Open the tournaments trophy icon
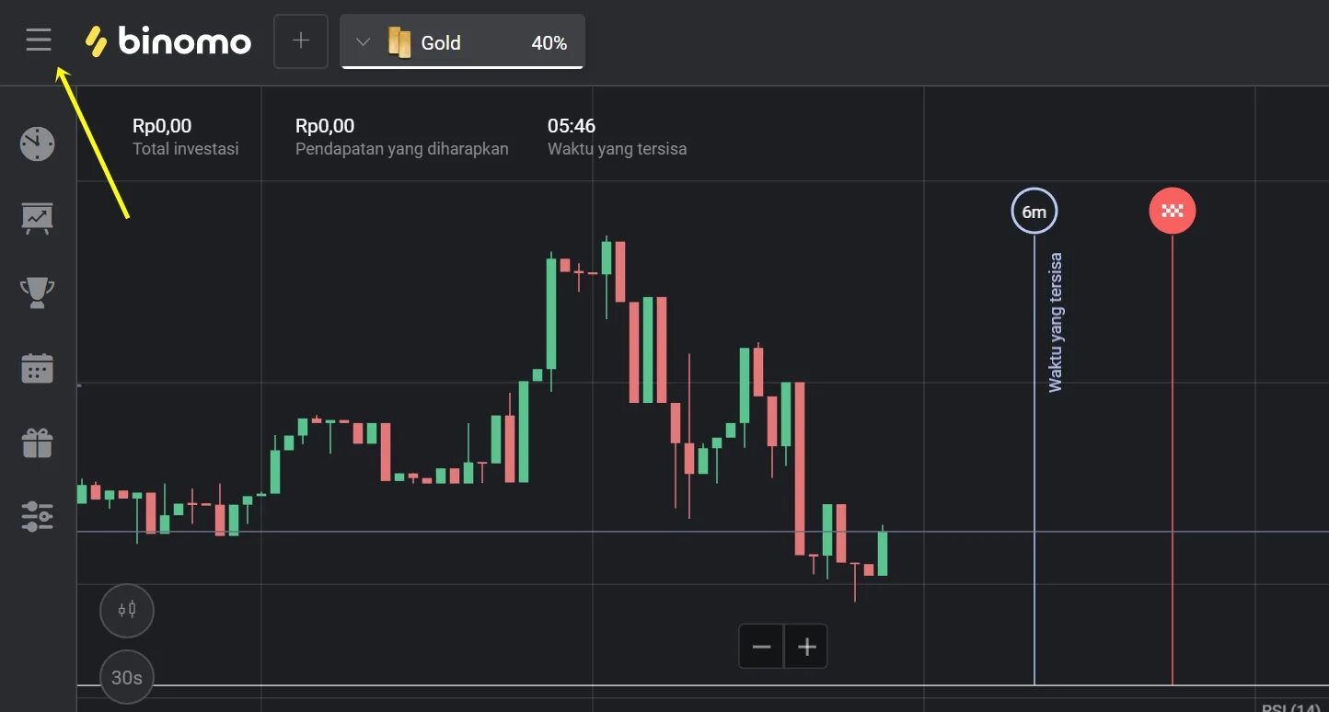1329x712 pixels. coord(38,293)
